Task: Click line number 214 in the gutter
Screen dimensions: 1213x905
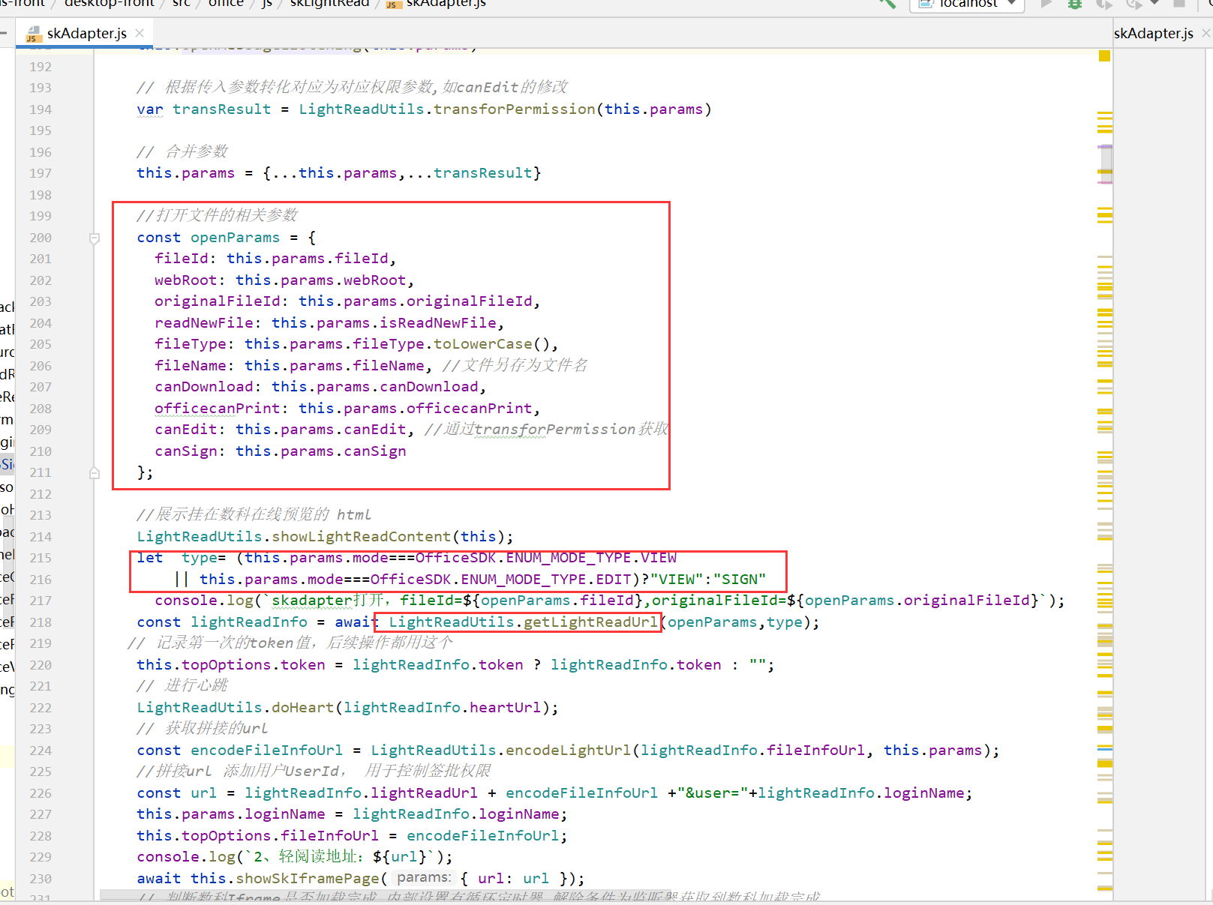Action: pyautogui.click(x=41, y=537)
